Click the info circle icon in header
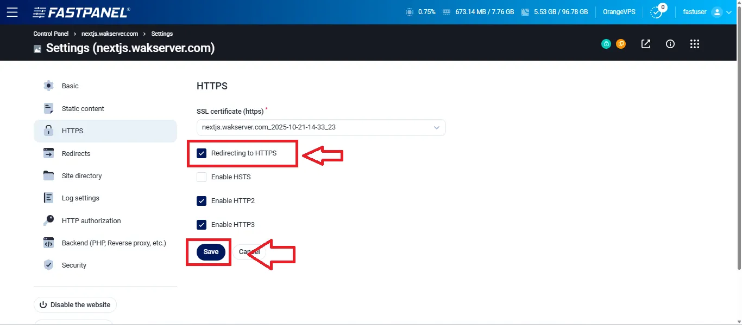742x325 pixels. [x=670, y=44]
